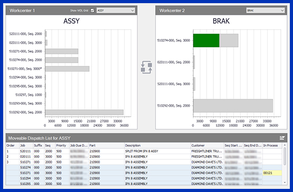Sort by the Job Due D... column header
Screen dimensions: 293x192
coord(79,145)
